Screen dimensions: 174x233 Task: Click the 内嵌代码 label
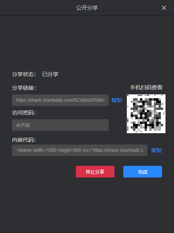[24, 140]
